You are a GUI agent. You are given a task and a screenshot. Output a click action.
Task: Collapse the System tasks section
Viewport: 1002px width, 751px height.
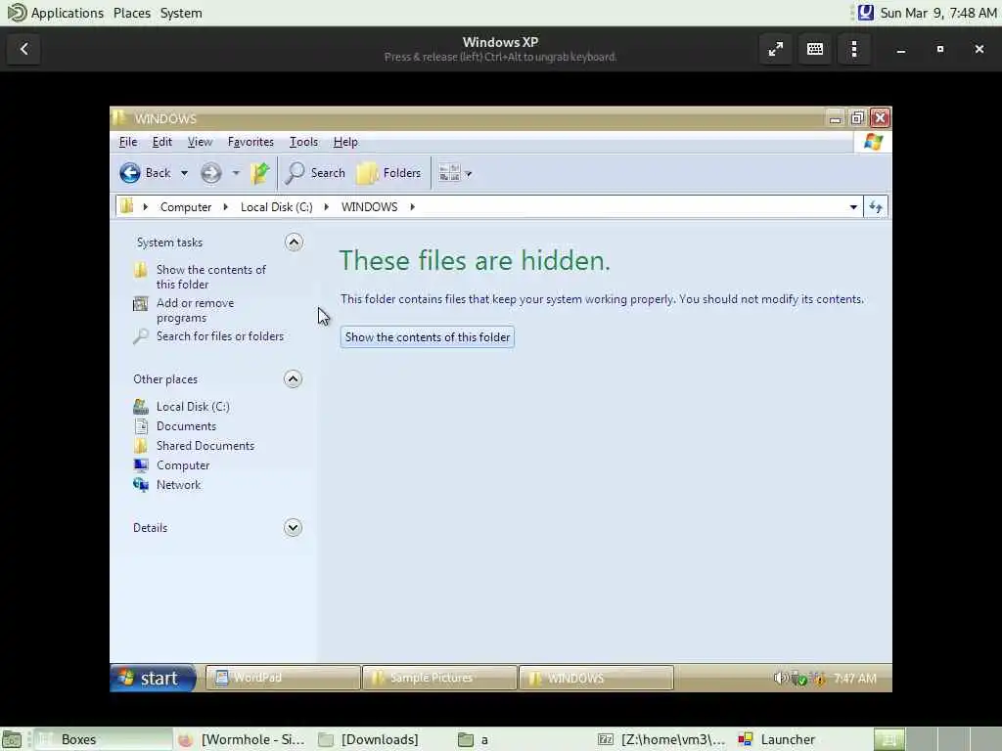[x=294, y=243]
